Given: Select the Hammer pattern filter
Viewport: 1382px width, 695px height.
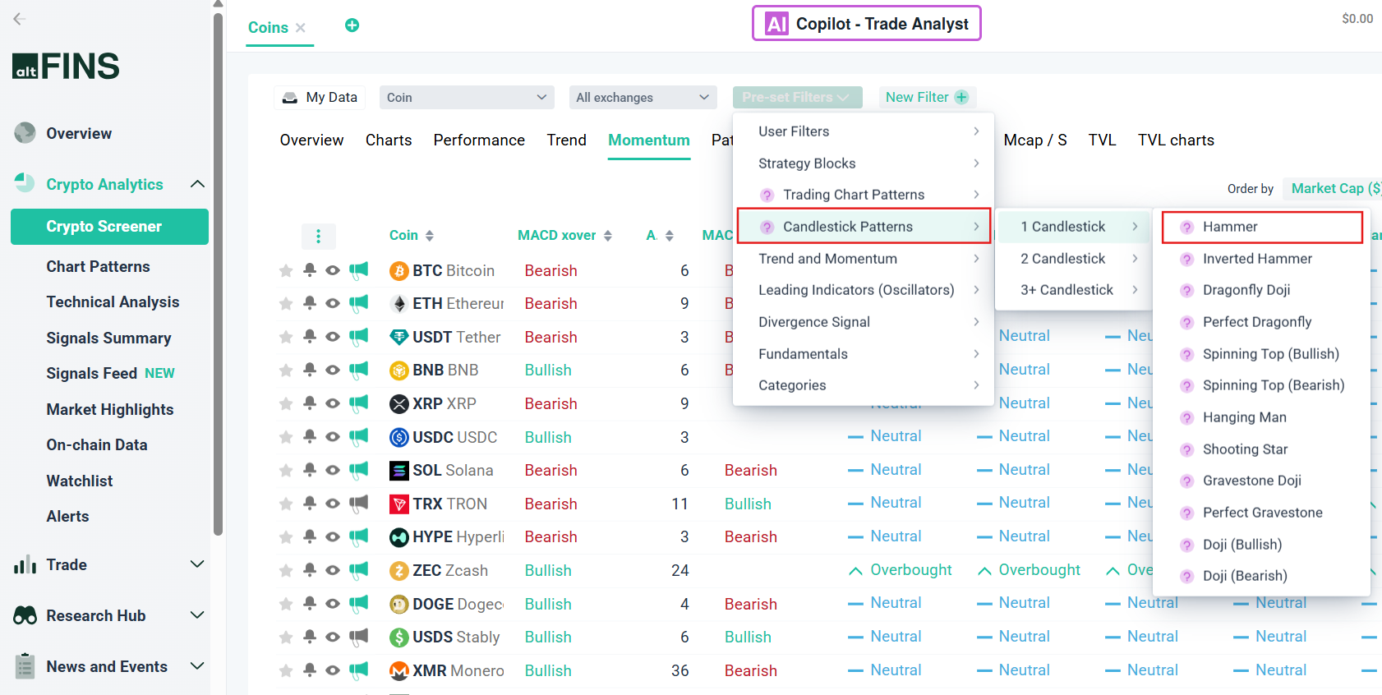Looking at the screenshot, I should 1262,227.
